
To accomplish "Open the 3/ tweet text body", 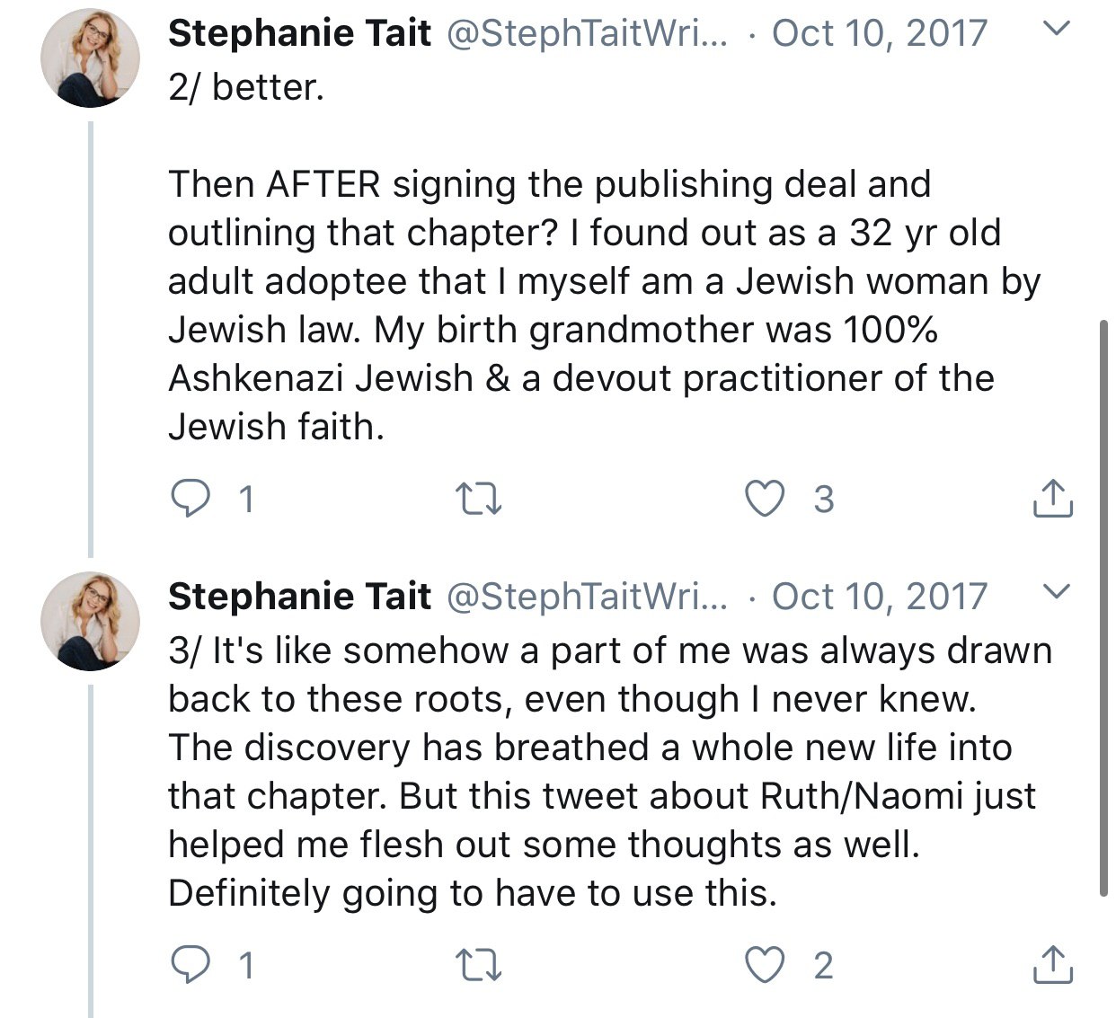I will (609, 772).
